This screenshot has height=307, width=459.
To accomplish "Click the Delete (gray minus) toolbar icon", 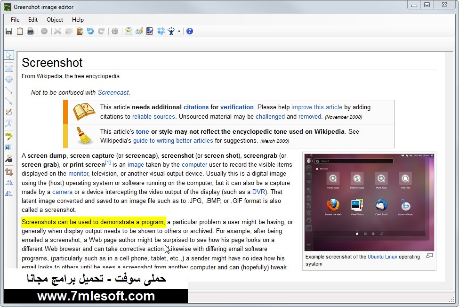I will [x=44, y=31].
